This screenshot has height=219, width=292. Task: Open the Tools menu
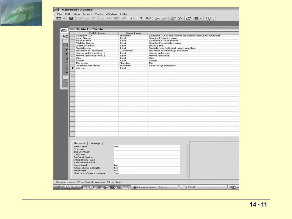(x=99, y=14)
